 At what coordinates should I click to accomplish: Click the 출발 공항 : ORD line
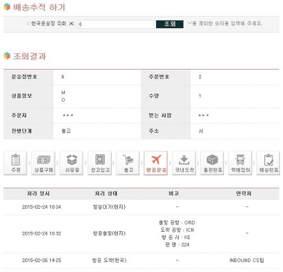click(x=177, y=223)
